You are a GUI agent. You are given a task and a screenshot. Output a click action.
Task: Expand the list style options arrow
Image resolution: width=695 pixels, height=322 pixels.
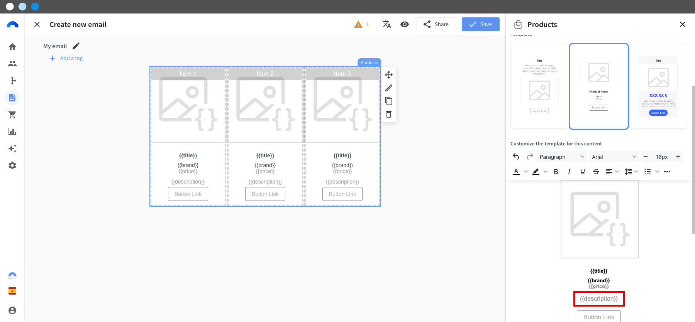coord(657,172)
